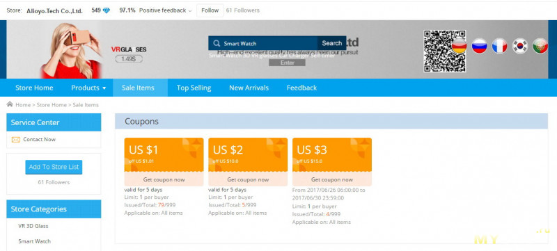557x251 pixels.
Task: Click the Store Categories heading
Action: tap(39, 209)
